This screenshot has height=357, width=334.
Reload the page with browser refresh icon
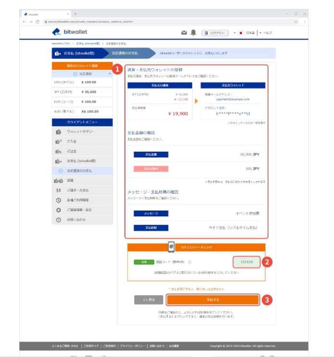pos(37,22)
